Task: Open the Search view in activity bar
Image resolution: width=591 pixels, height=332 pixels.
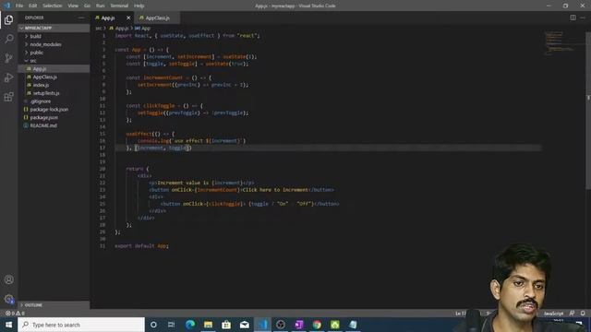Action: [x=8, y=39]
